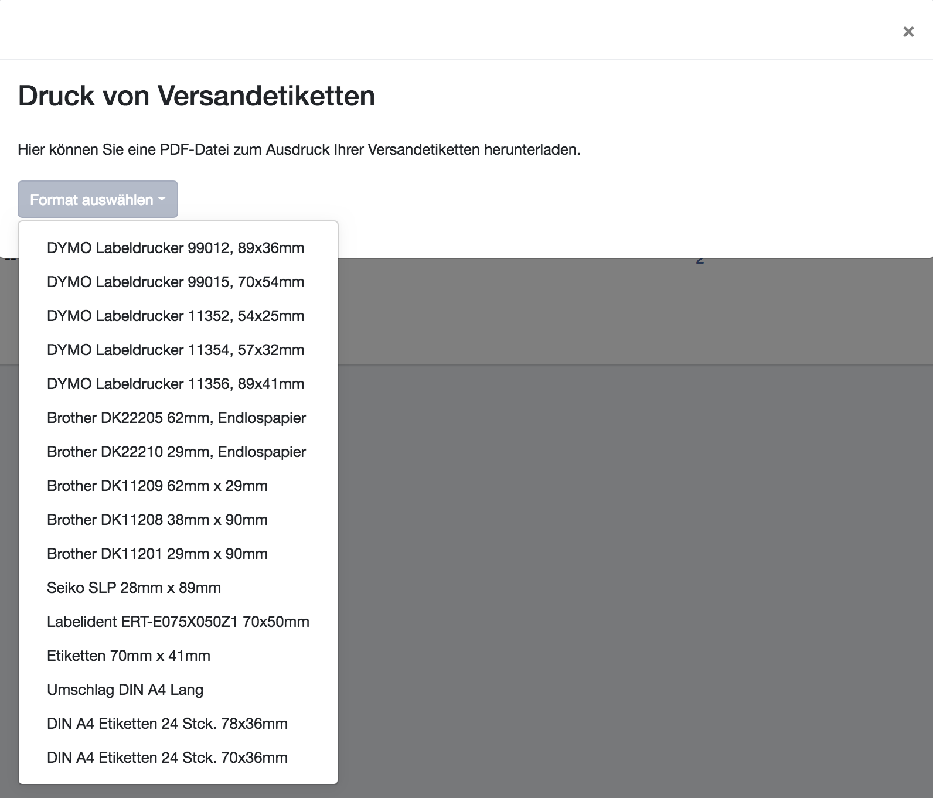
Task: Pick Labelident ERT-E075X050Z1 70x50mm format
Action: pyautogui.click(x=178, y=622)
